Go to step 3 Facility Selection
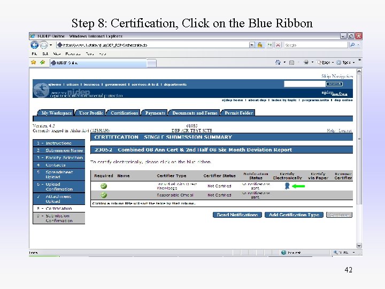Image resolution: width=385 pixels, height=289 pixels. tap(59, 158)
